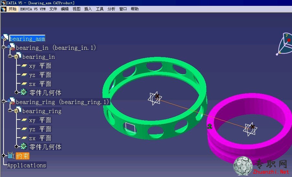Click the bearing_ring part icon

[x=17, y=110]
